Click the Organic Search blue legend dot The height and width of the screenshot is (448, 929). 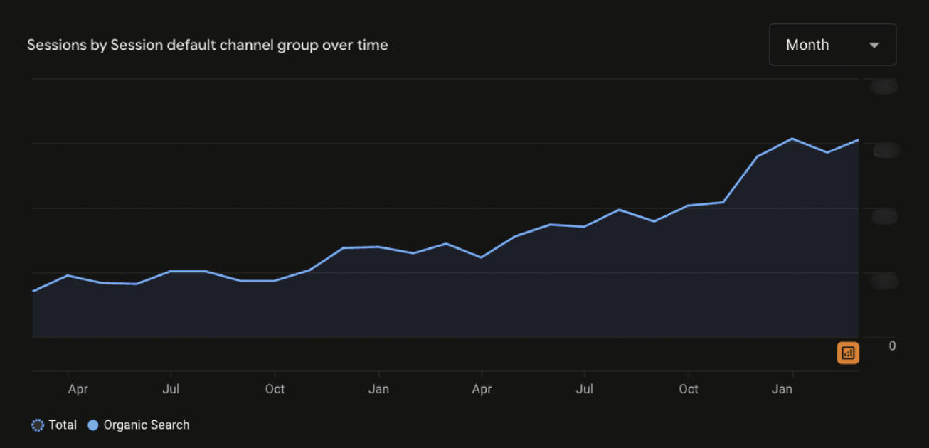[92, 425]
